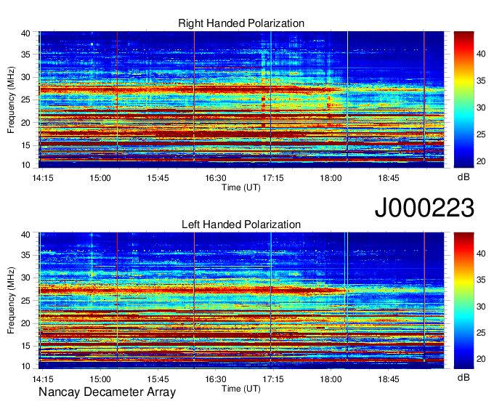This screenshot has height=401, width=494.
Task: Click the 14:15 time tick under the top plot
Action: 43,178
